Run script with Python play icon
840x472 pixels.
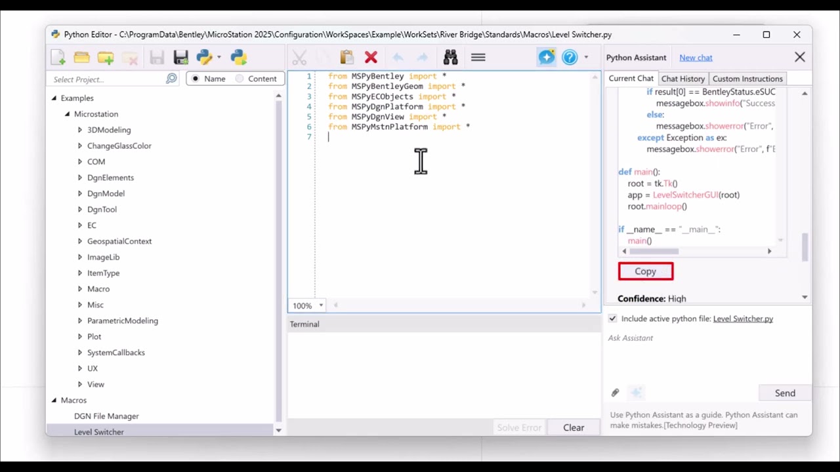(239, 58)
